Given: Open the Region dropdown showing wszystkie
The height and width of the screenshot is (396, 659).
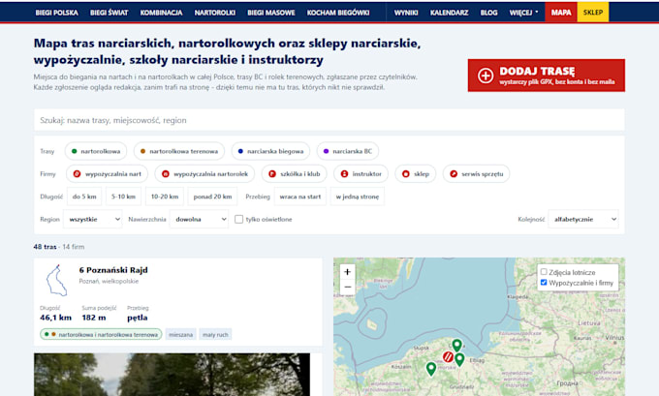Looking at the screenshot, I should [x=92, y=219].
